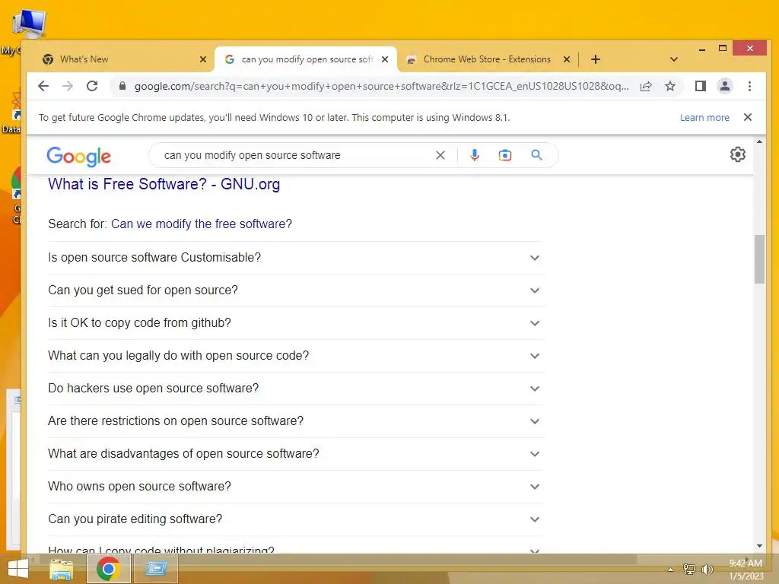Click the Chrome icon in the taskbar
The width and height of the screenshot is (779, 584).
point(108,569)
